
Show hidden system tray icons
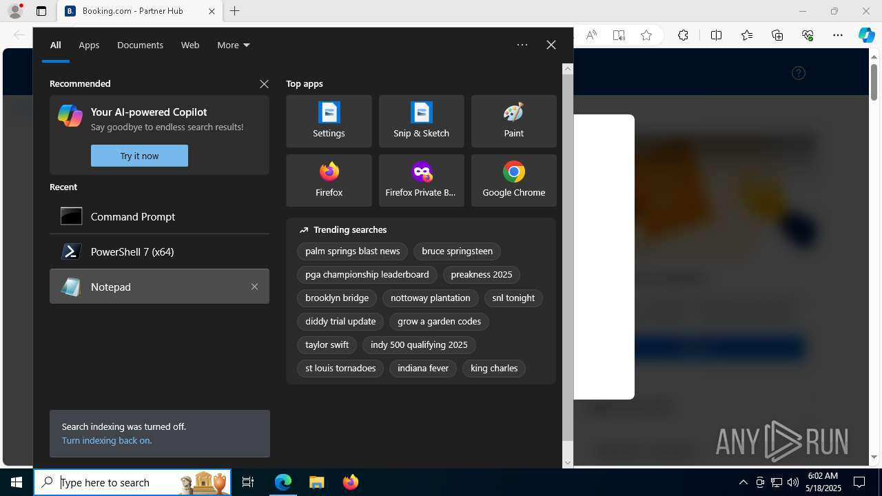tap(743, 482)
